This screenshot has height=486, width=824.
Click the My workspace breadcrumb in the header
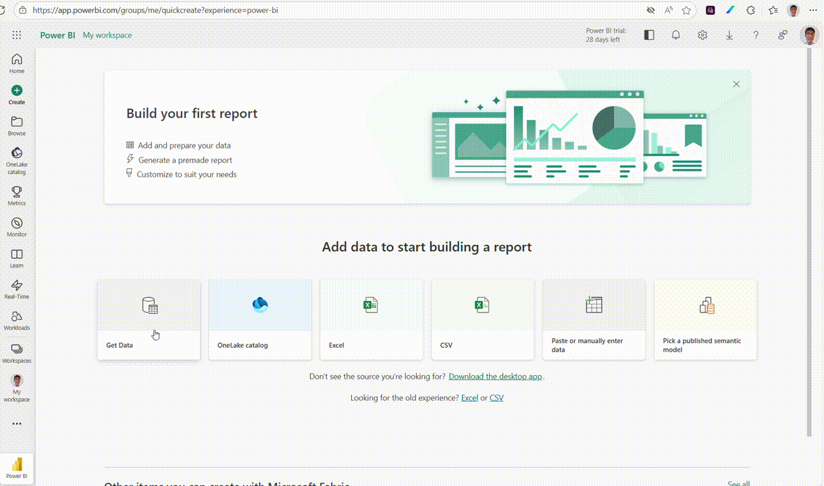[x=107, y=35]
